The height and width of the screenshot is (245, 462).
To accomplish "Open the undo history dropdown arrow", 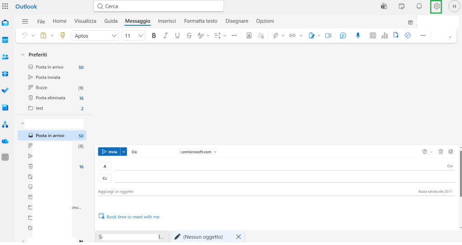I will click(x=33, y=36).
